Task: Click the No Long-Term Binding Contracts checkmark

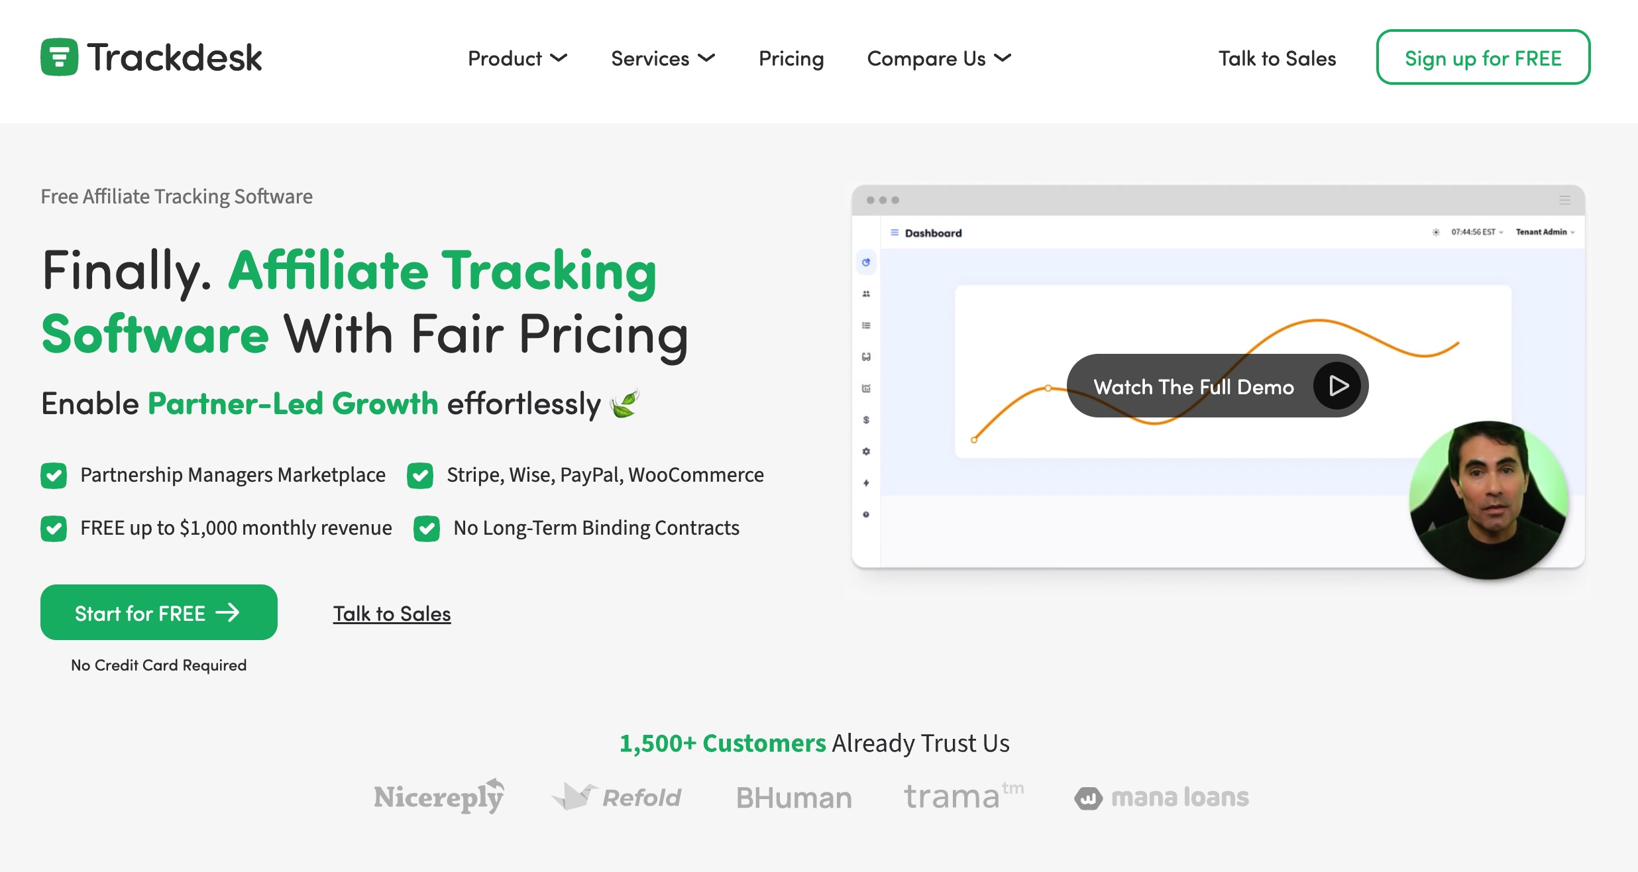Action: 427,528
